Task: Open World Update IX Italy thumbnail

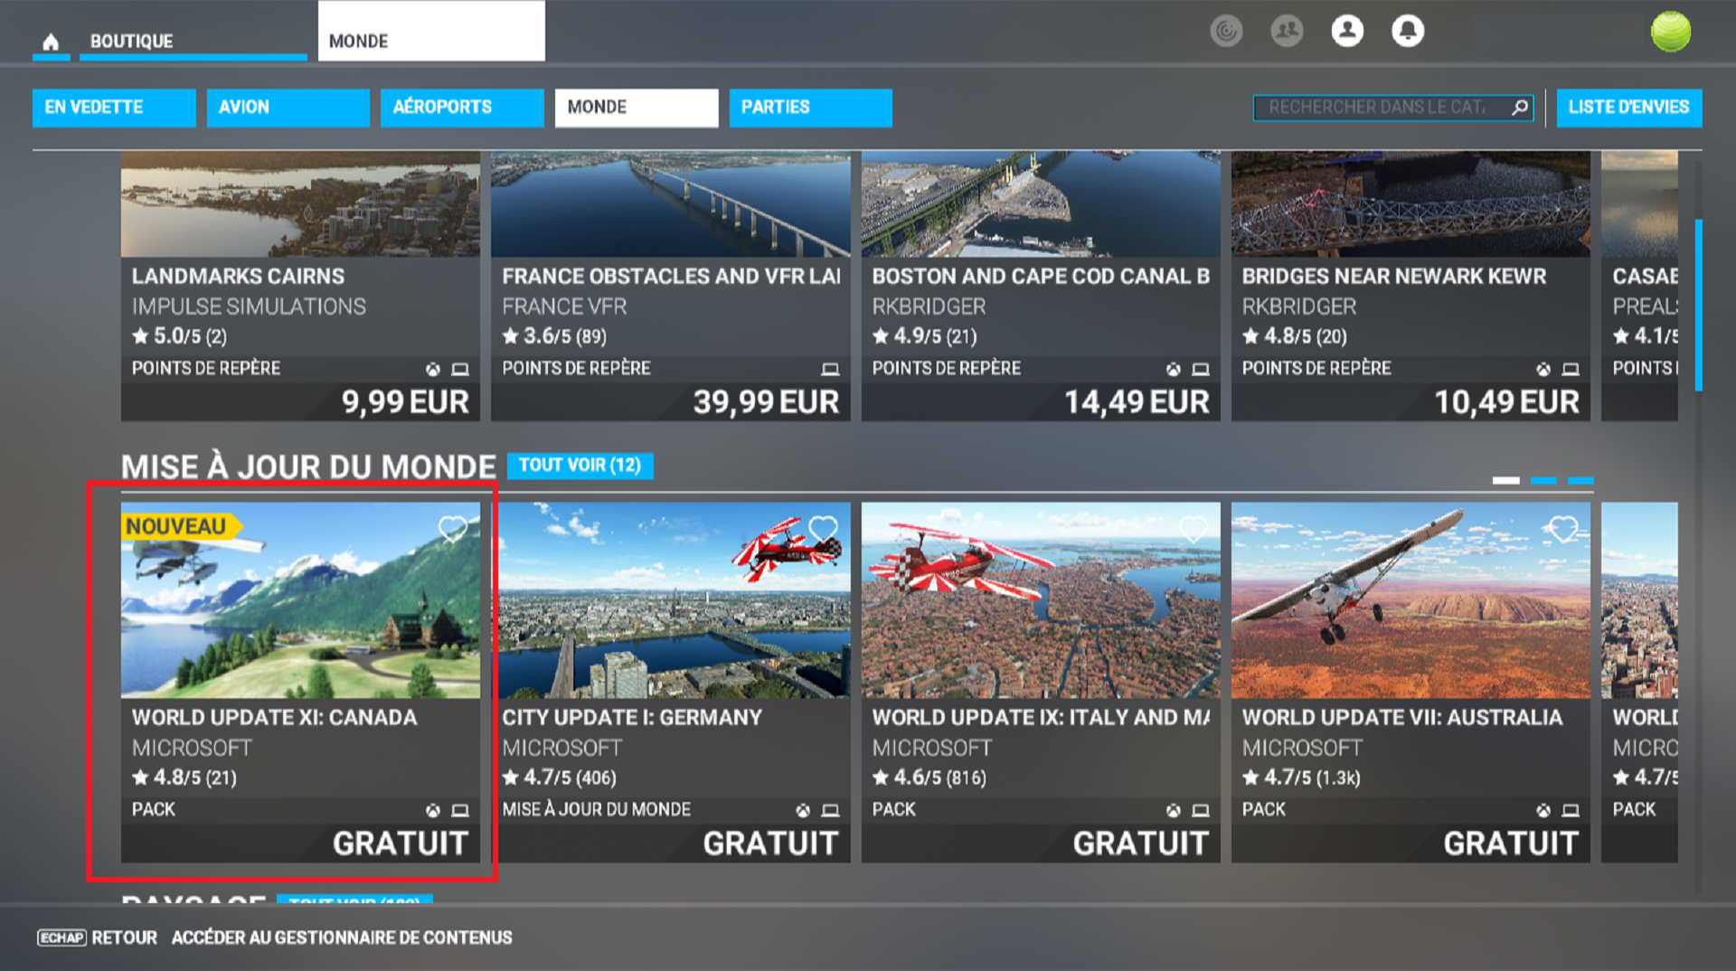Action: [x=1041, y=600]
